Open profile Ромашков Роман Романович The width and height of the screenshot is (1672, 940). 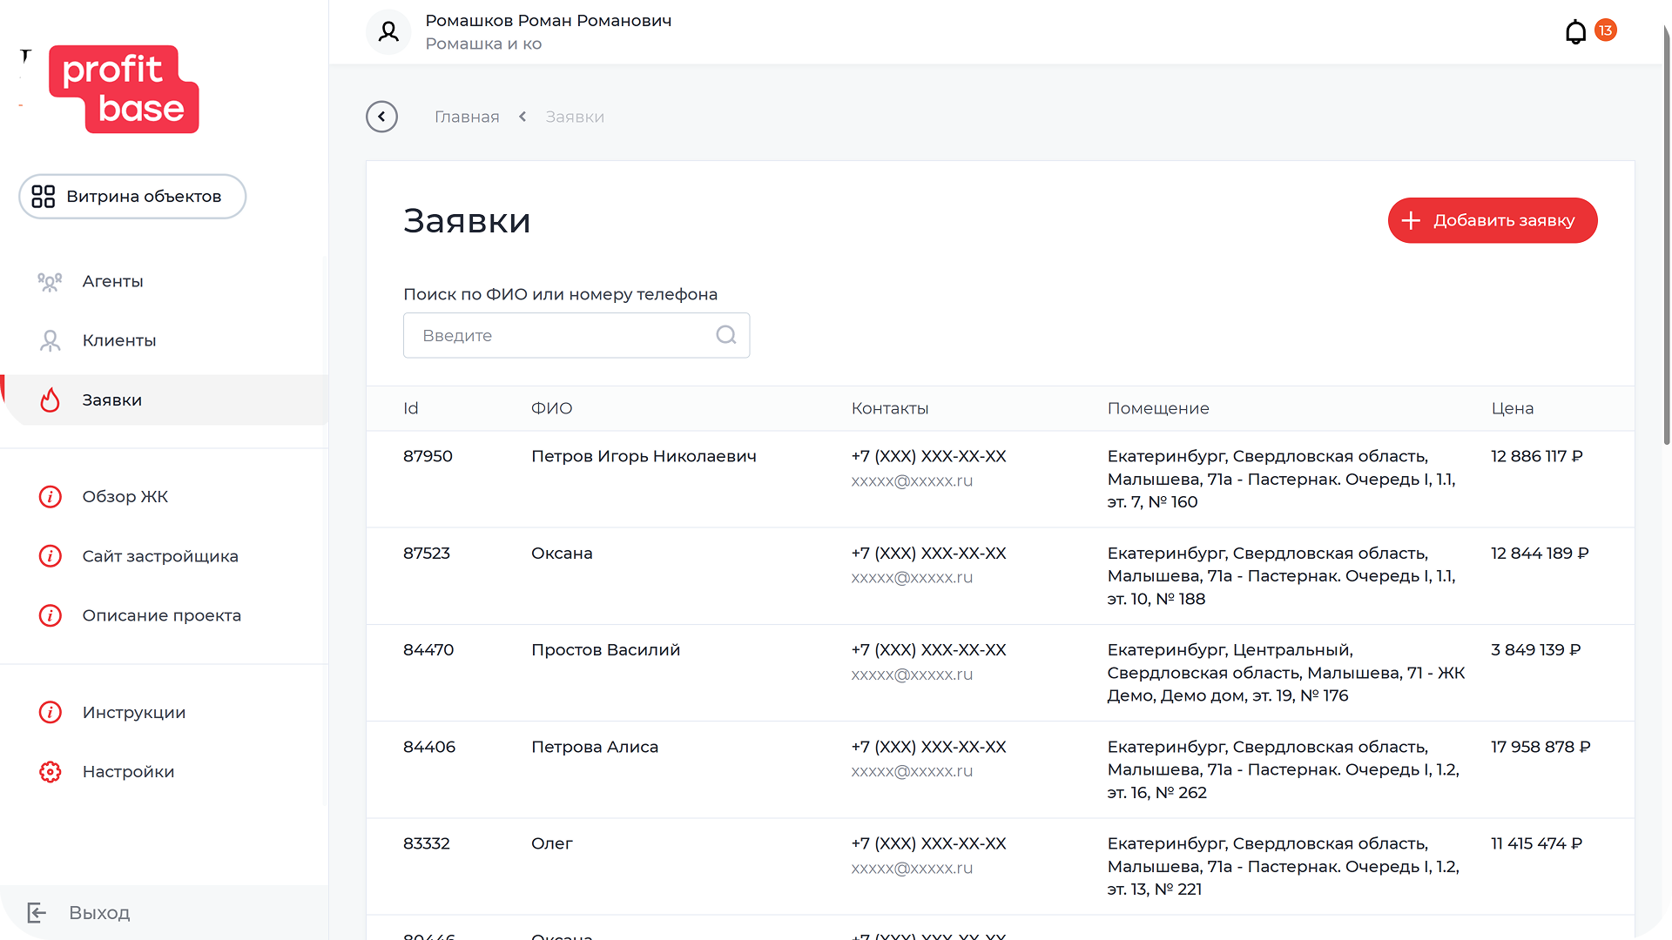coord(548,21)
